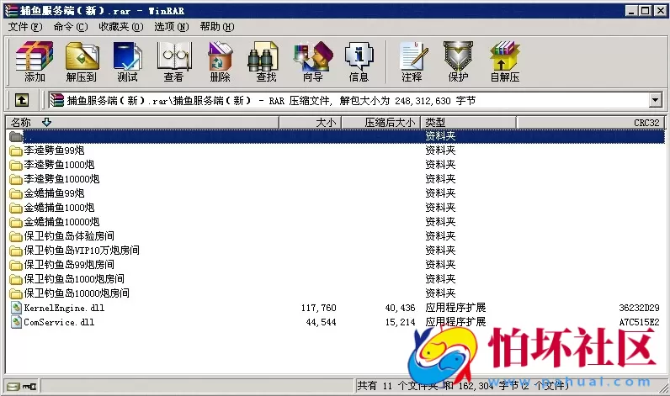Viewport: 670px width, 396px height.
Task: Click the 查找 (Find) binoculars icon
Action: coord(263,55)
